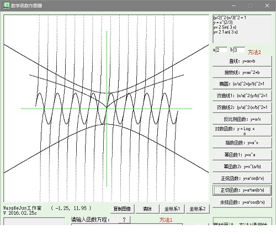The height and width of the screenshot is (234, 276).
Task: Minimize the 数学函数作图器 window
Action: [x=233, y=6]
